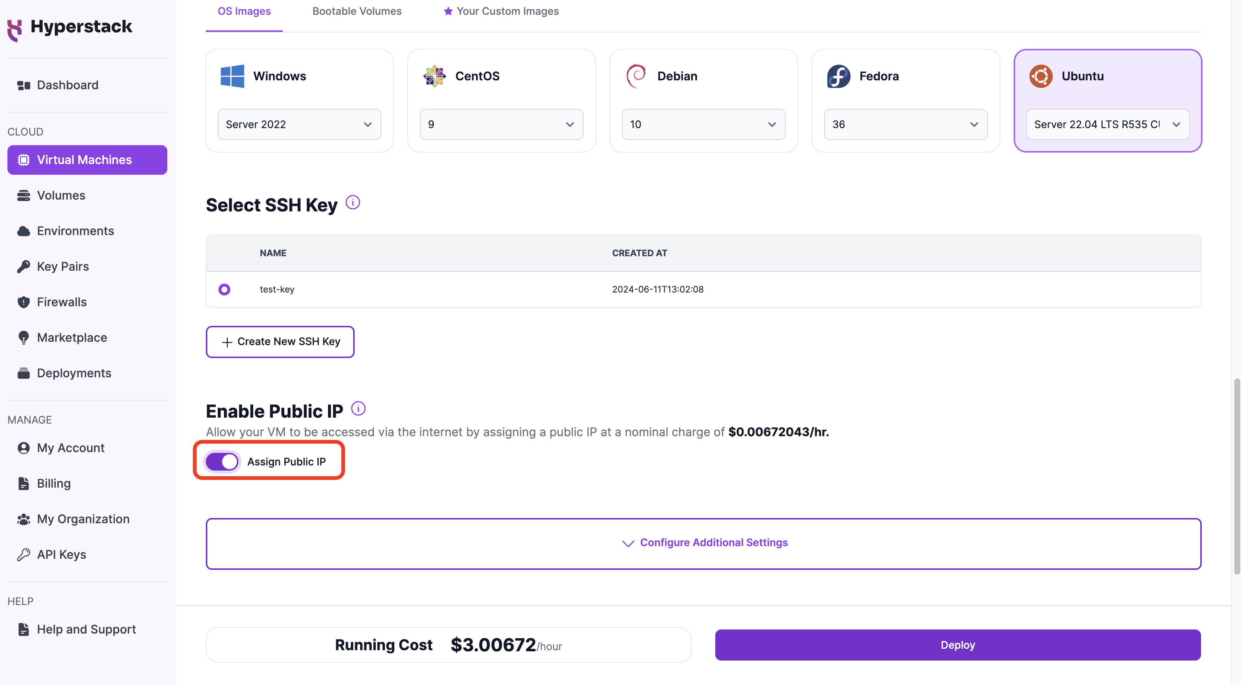Expand the Windows version dropdown
1241x685 pixels.
coord(298,124)
